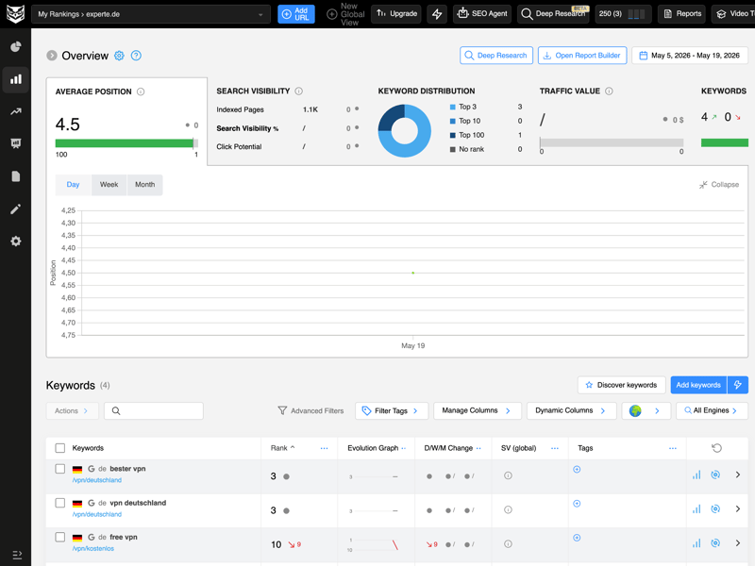Screen dimensions: 755x566
Task: Open the date range May 5 - May 19 picker
Action: pyautogui.click(x=690, y=56)
